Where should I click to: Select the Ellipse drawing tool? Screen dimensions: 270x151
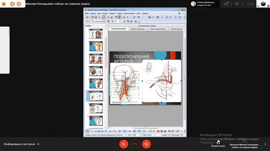(x=102, y=131)
